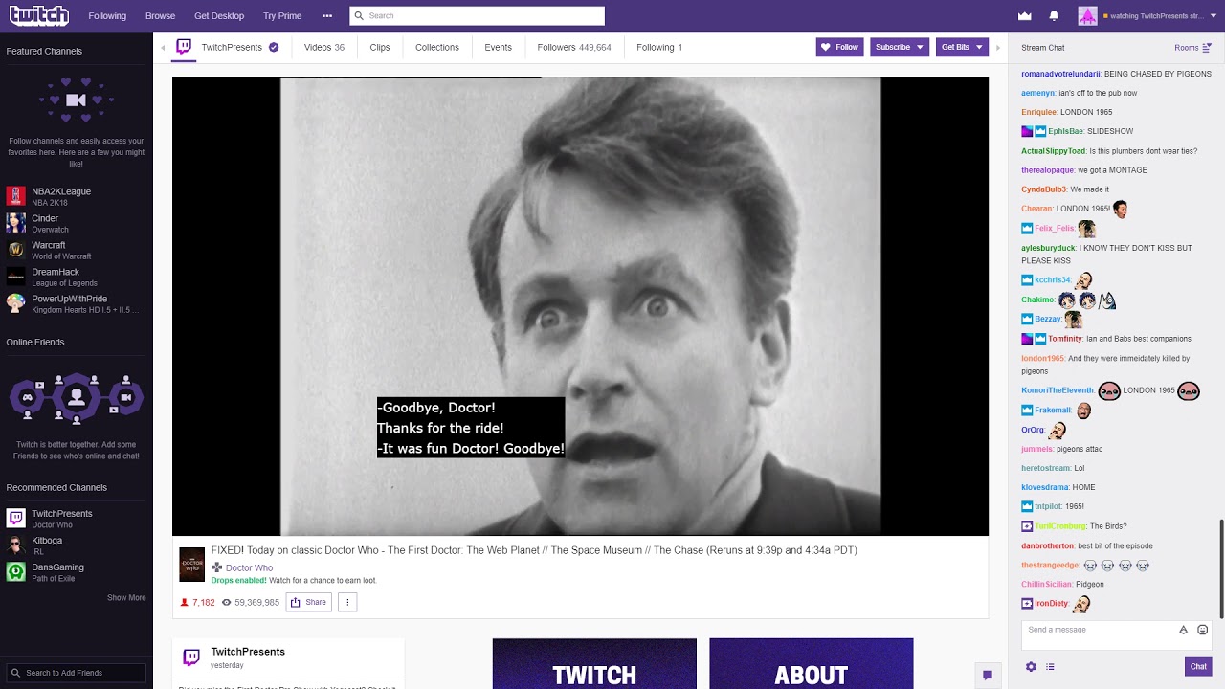Click Show More under Recommended Channels
1225x689 pixels.
tap(126, 598)
